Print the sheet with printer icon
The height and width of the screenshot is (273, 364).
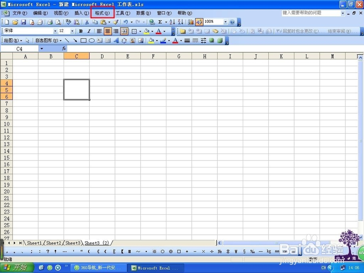(50, 22)
